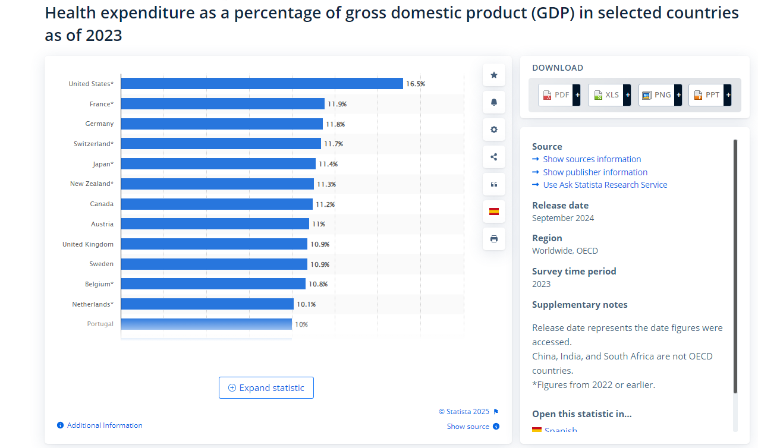Click the star favorite icon
The width and height of the screenshot is (758, 448).
[x=493, y=75]
